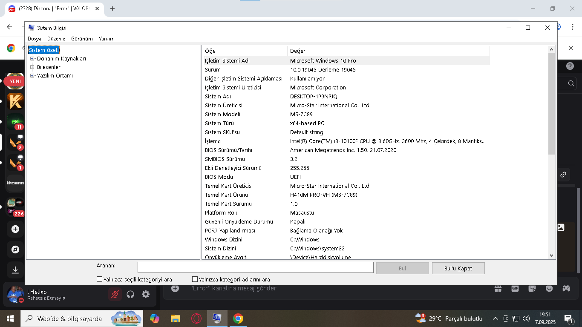Select the BIOS Modu row
Viewport: 582px width, 327px height.
[346, 177]
